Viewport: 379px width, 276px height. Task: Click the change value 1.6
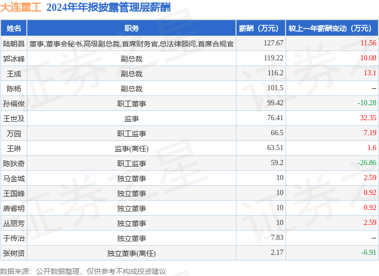372,148
